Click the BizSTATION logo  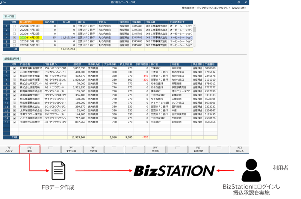[x=174, y=171]
